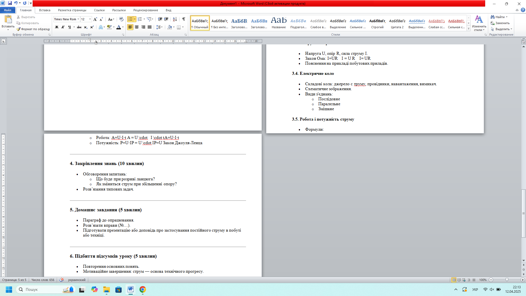
Task: Click the Sort (А-Я) icon
Action: click(175, 19)
